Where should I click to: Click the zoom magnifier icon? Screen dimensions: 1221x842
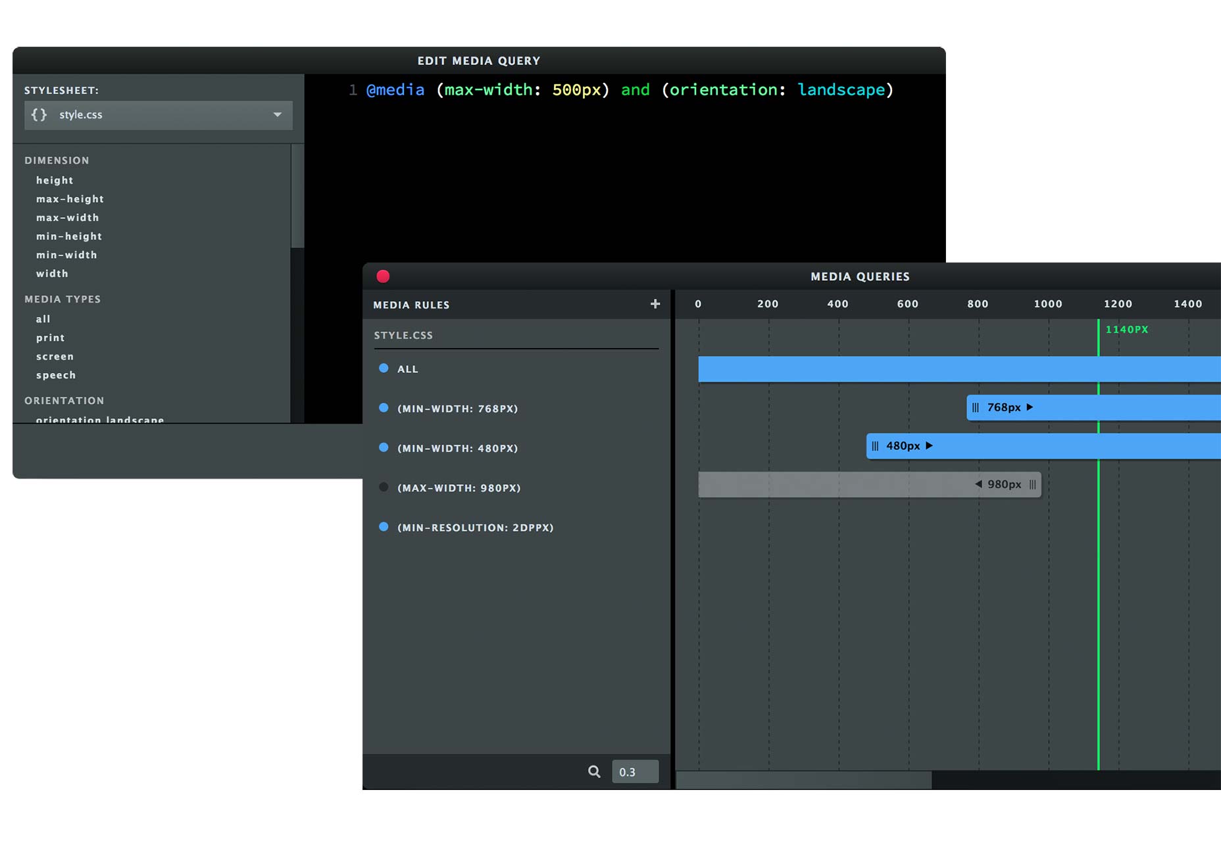click(x=594, y=772)
